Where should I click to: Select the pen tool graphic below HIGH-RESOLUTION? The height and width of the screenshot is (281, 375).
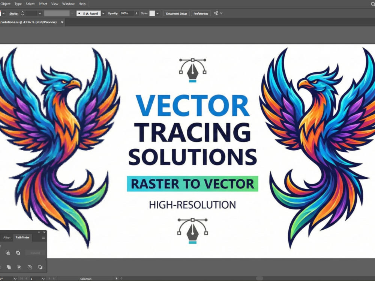pos(192,231)
